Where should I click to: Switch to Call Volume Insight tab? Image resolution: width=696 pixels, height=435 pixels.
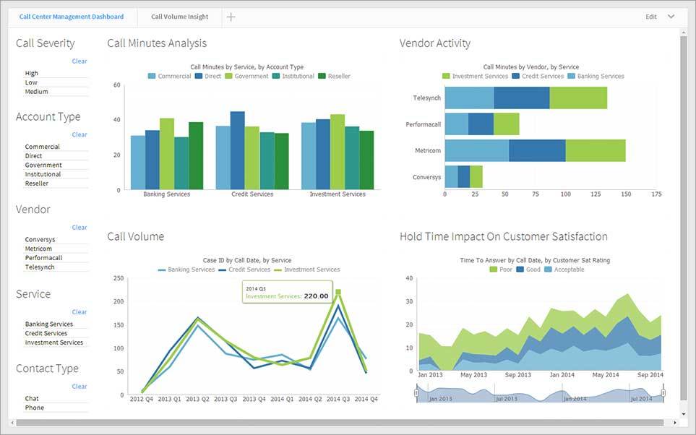point(179,17)
